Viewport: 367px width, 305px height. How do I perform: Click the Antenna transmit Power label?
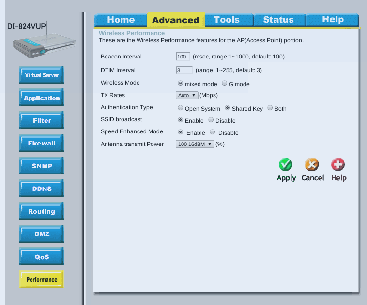(x=132, y=144)
